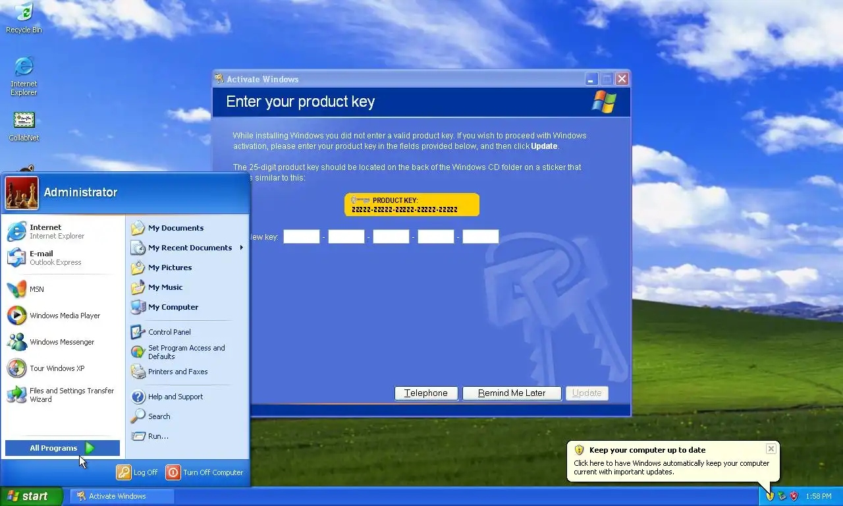843x506 pixels.
Task: Click first product key field
Action: pyautogui.click(x=302, y=237)
